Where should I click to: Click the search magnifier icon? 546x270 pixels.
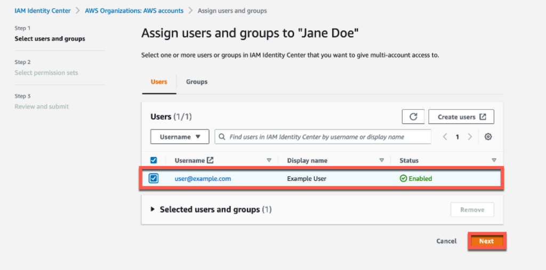[222, 137]
